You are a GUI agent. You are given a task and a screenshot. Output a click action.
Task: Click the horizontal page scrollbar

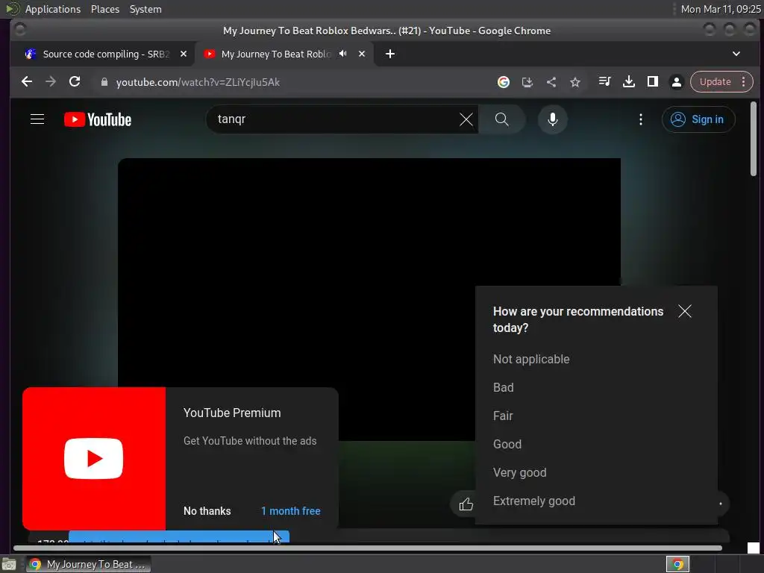[x=368, y=548]
